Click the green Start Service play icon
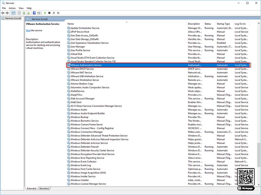The height and width of the screenshot is (195, 261). tap(45, 13)
